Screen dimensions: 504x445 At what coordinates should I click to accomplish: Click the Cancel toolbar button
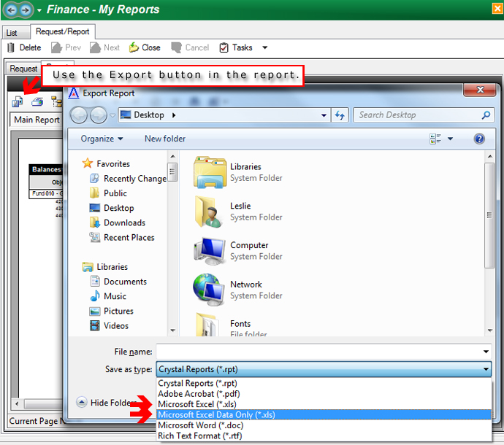[190, 47]
